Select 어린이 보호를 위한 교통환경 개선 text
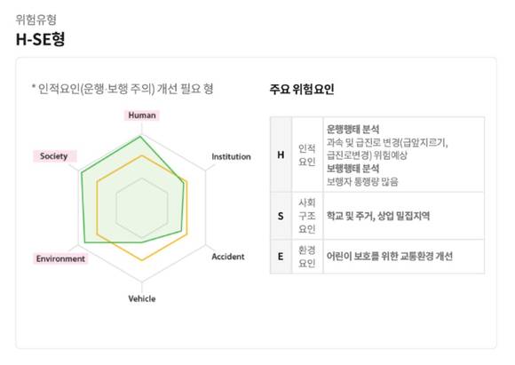The width and height of the screenshot is (515, 365). click(390, 256)
